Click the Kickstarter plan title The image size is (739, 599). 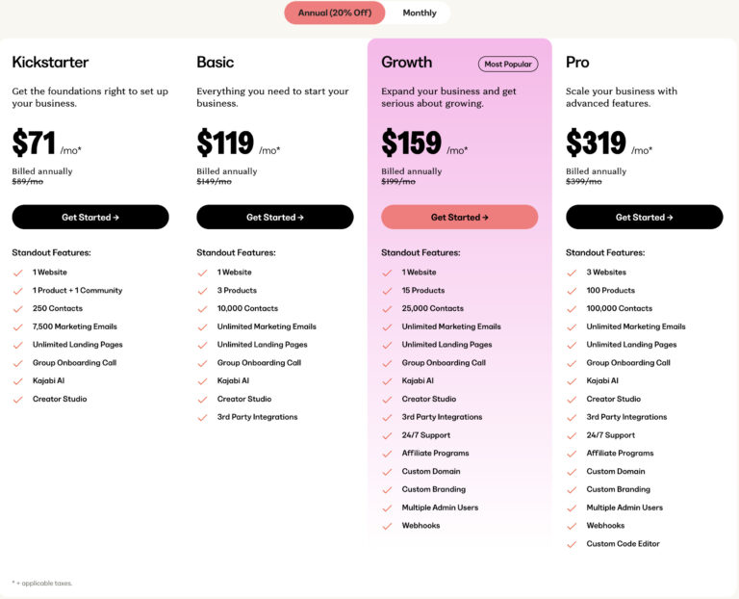click(x=50, y=63)
